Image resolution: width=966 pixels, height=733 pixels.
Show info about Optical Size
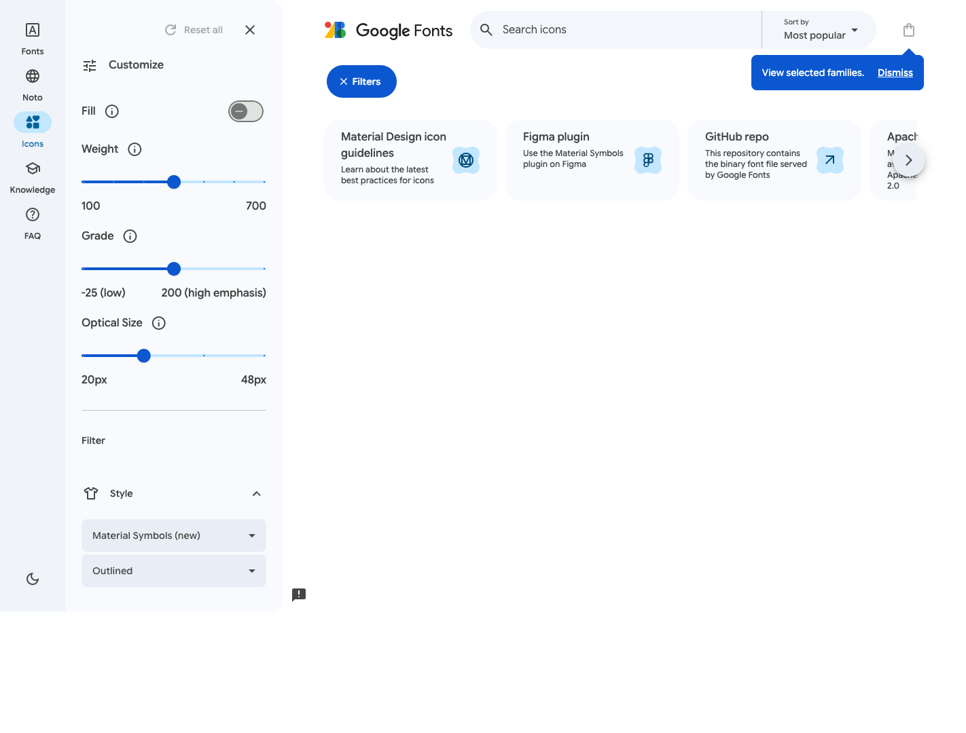coord(159,323)
